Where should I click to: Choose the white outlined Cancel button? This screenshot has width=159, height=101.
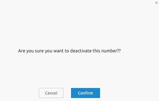click(x=51, y=93)
